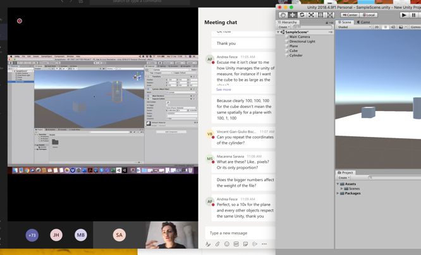This screenshot has width=421, height=255.
Task: Open more chat options ellipsis
Action: tap(264, 244)
